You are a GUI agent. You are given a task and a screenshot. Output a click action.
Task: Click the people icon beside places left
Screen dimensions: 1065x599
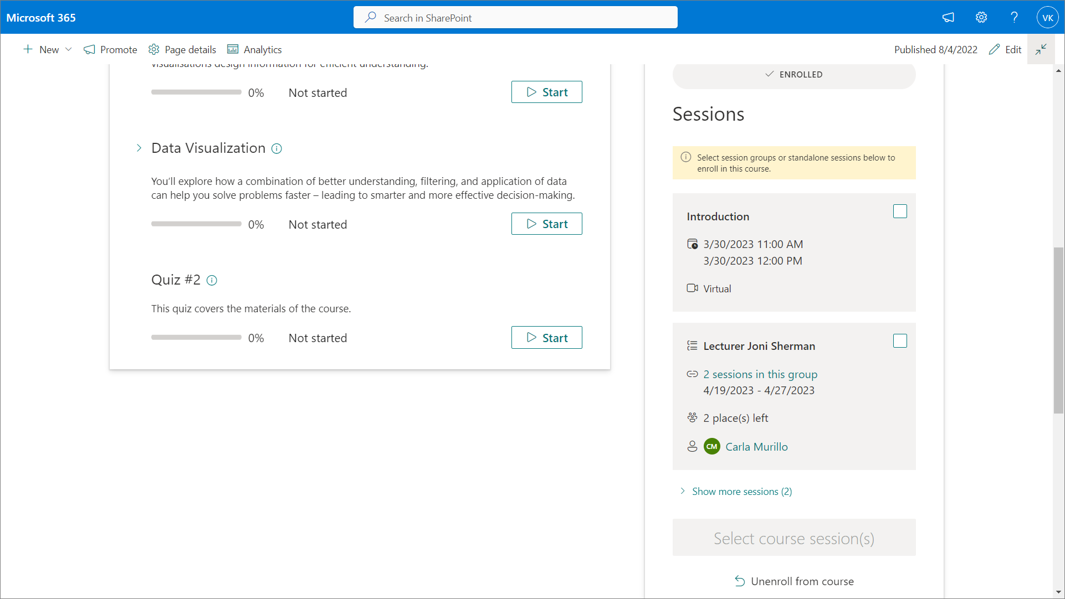[692, 418]
